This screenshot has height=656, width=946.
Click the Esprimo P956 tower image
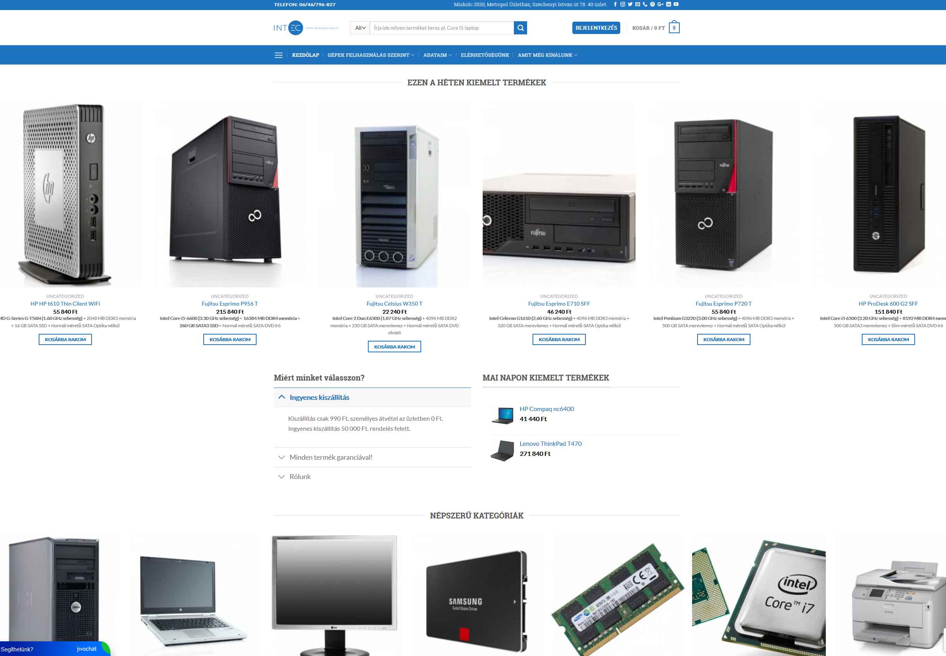230,194
